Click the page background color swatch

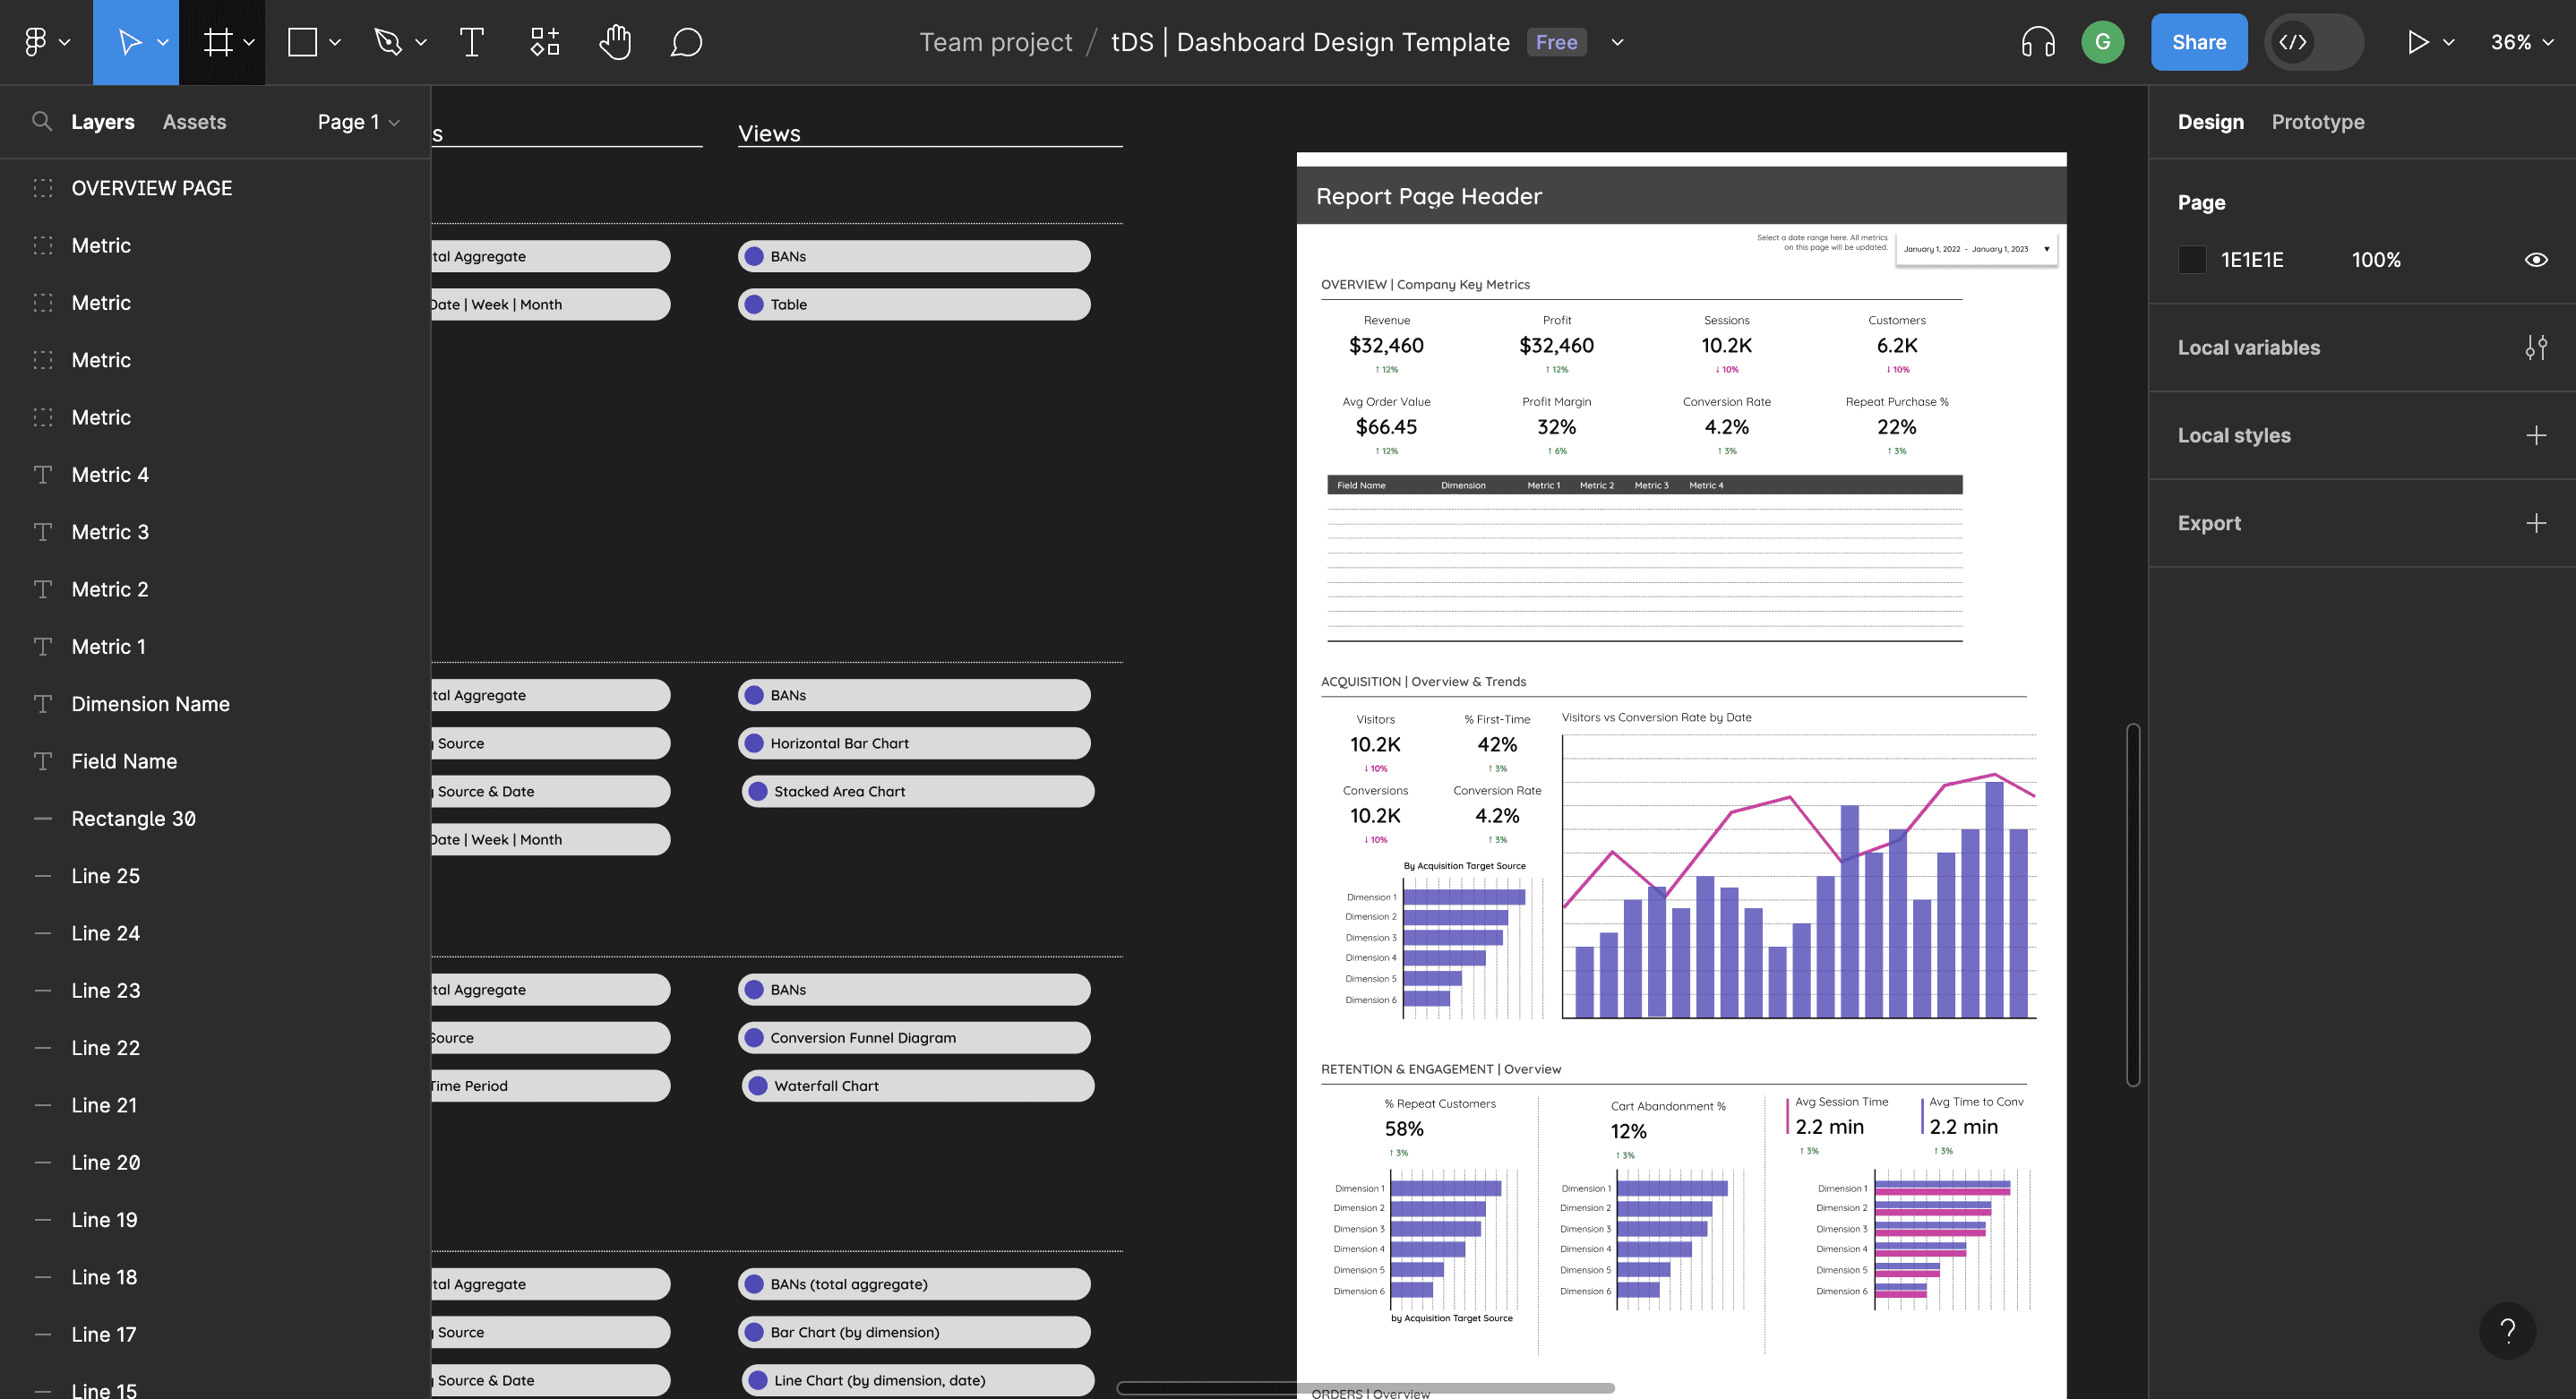[x=2191, y=260]
